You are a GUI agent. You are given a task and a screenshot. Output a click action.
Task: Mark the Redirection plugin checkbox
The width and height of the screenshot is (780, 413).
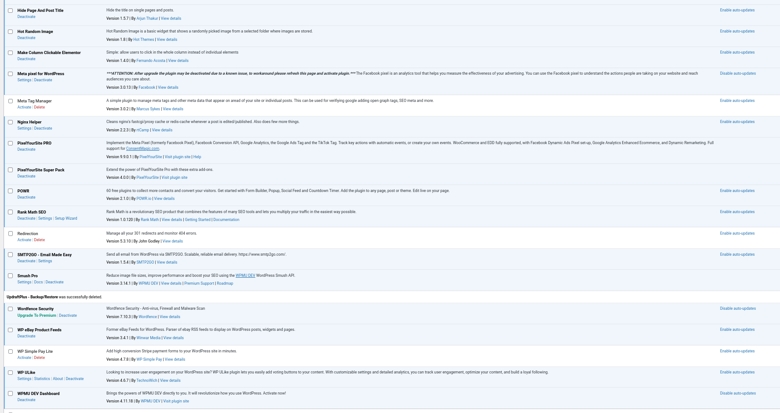point(11,234)
